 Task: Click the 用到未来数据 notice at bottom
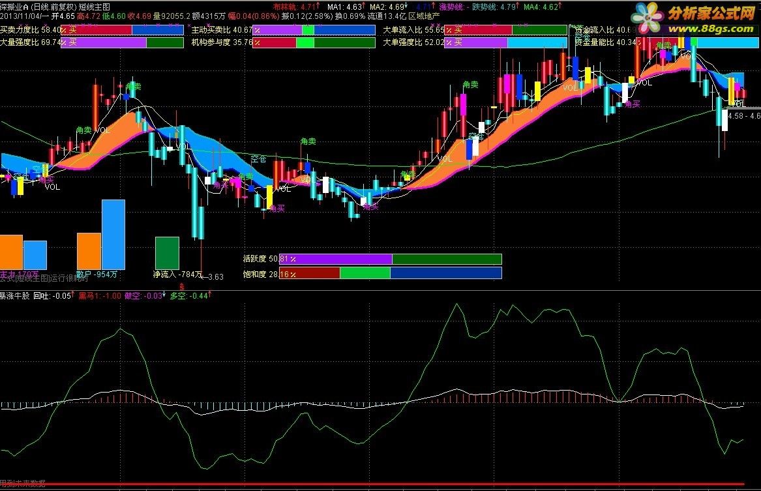[x=23, y=483]
